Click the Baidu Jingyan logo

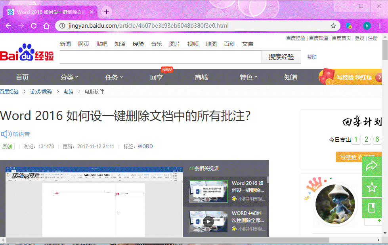coord(27,52)
